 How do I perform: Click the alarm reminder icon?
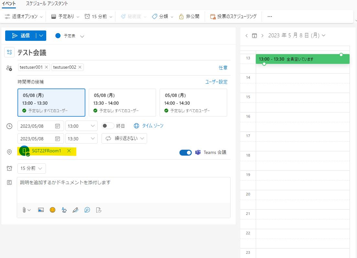(9, 168)
